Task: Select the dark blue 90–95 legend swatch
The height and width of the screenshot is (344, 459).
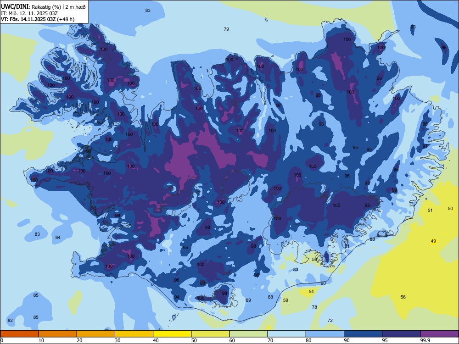Action: click(363, 334)
